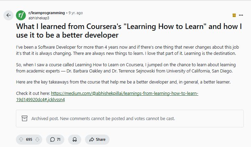
Task: Open the 71 comments button
Action: [55, 139]
